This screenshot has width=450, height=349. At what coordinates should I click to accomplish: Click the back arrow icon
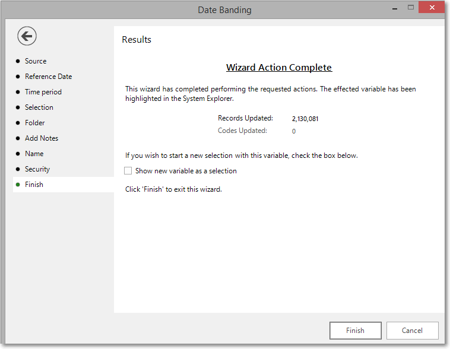27,36
